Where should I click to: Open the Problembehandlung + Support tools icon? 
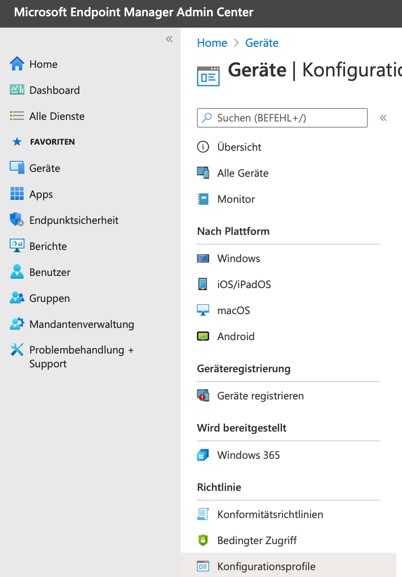pyautogui.click(x=17, y=350)
